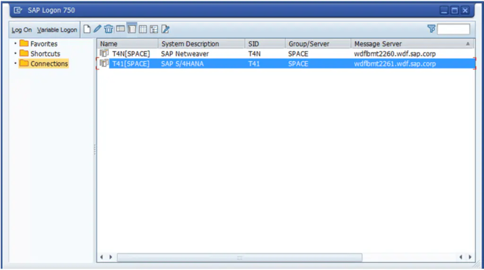Image resolution: width=484 pixels, height=270 pixels.
Task: Click the T41[SPACE] connection icon
Action: (x=104, y=64)
